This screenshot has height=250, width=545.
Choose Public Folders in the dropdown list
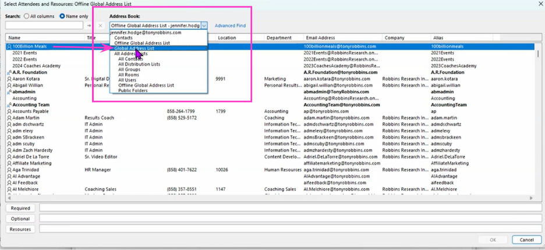[133, 90]
